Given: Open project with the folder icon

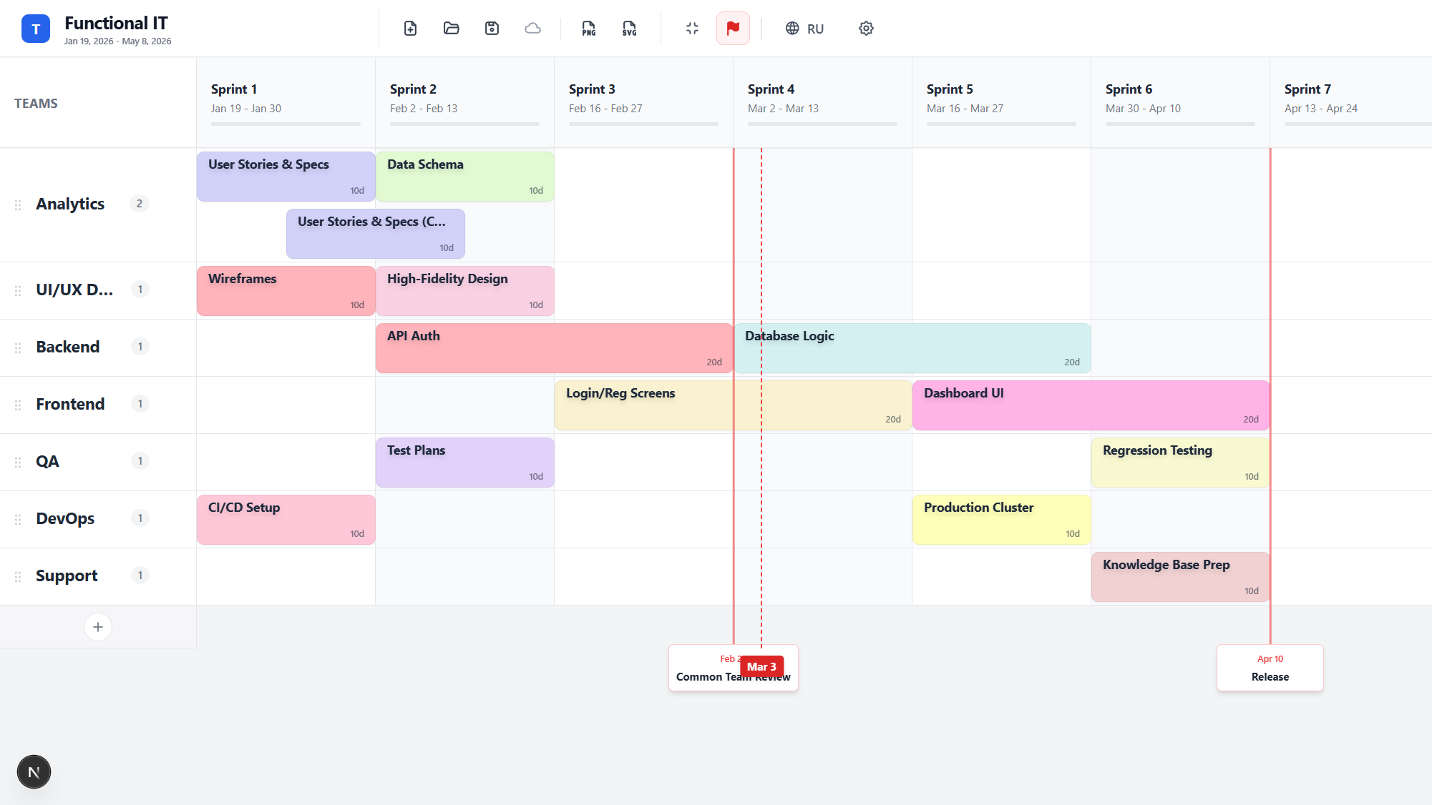Looking at the screenshot, I should pyautogui.click(x=451, y=29).
